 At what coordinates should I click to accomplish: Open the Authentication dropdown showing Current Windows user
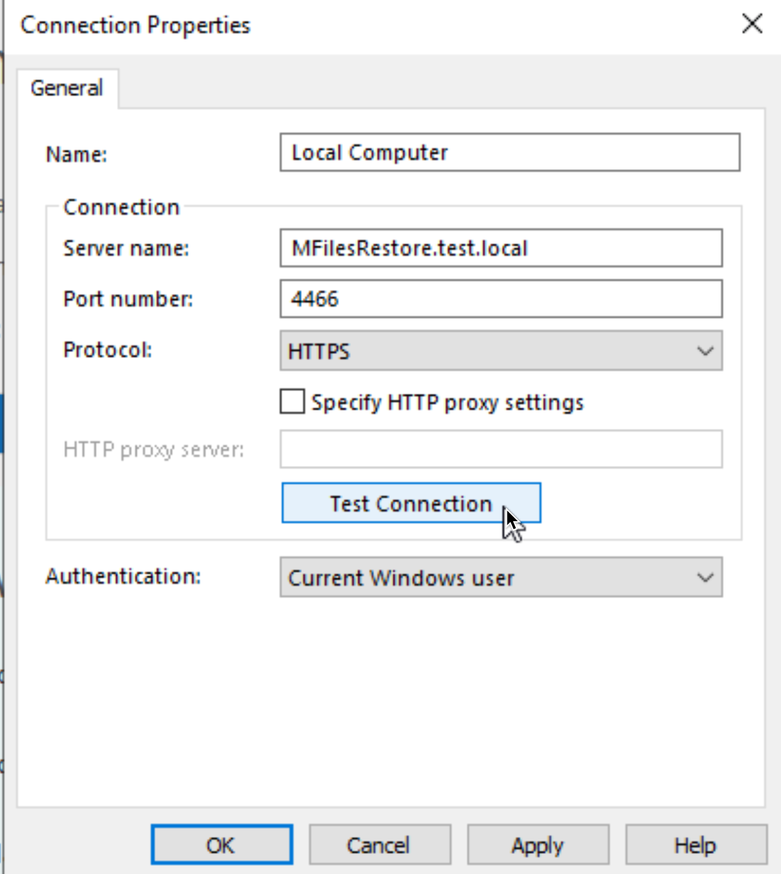[501, 577]
